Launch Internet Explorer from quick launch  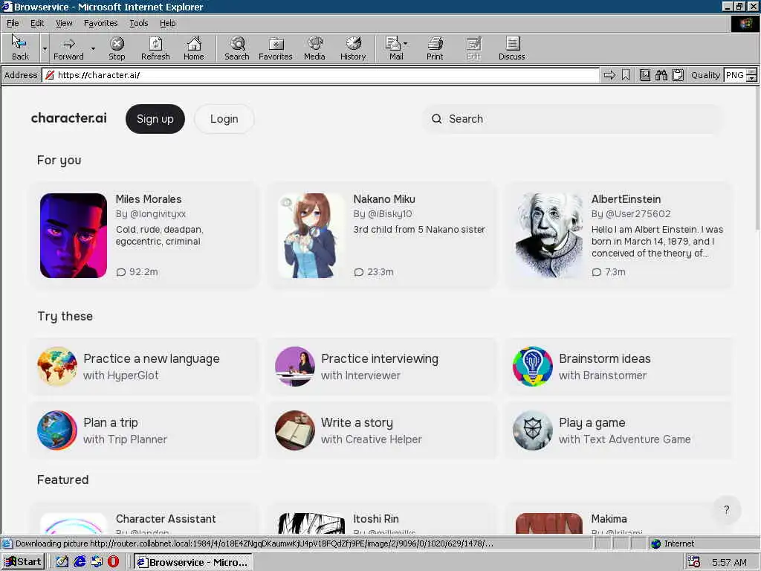click(x=79, y=562)
